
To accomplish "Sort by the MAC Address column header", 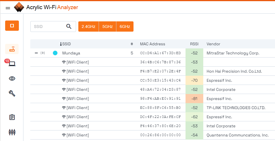I will point(152,44).
